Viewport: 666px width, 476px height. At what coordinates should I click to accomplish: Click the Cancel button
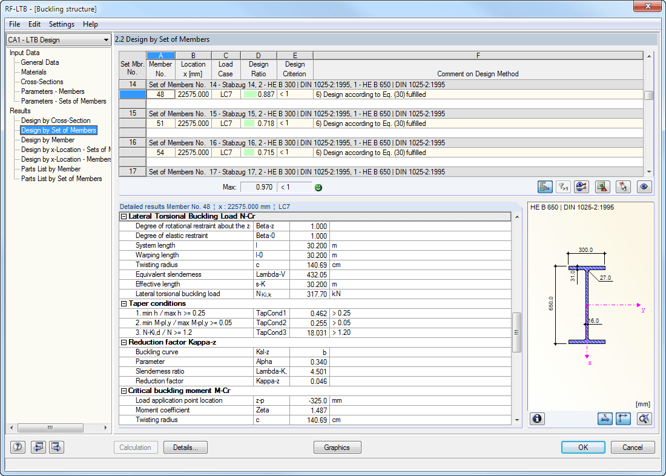[633, 448]
